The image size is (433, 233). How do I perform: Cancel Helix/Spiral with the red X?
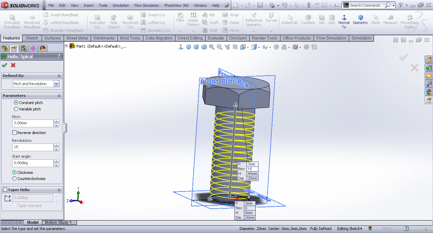[x=13, y=65]
